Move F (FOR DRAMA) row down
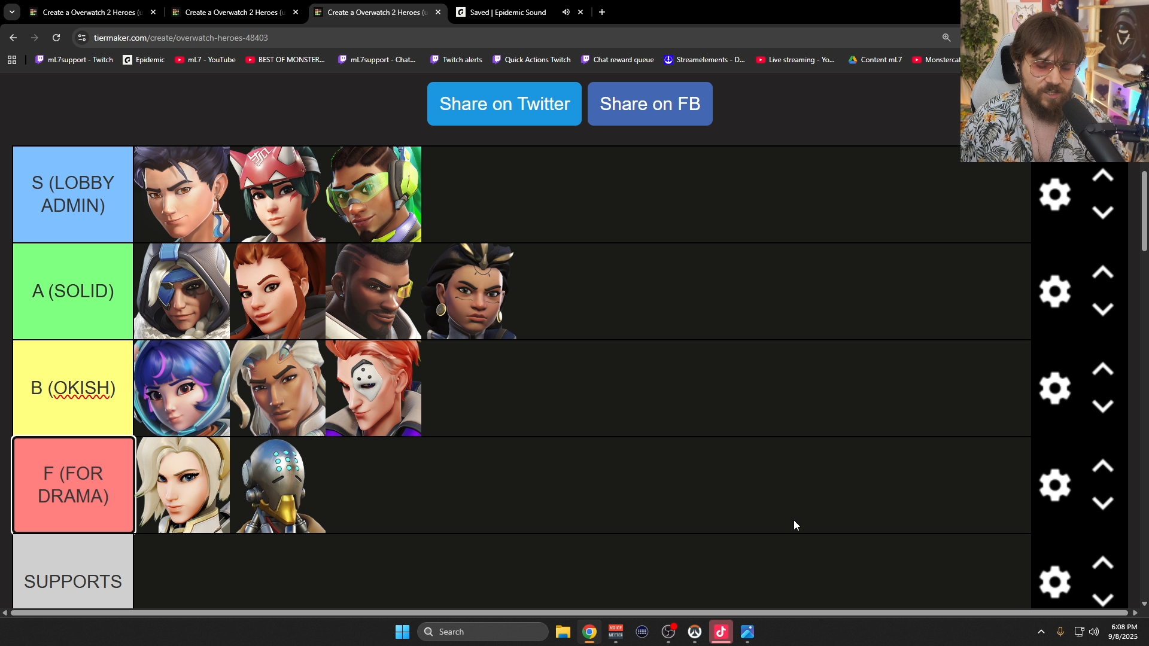The image size is (1149, 646). tap(1102, 504)
